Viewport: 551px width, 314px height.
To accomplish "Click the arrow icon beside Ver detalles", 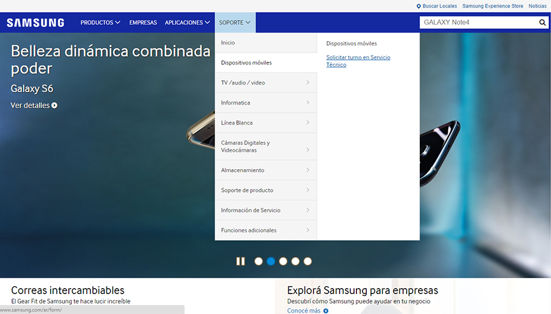I will click(54, 105).
